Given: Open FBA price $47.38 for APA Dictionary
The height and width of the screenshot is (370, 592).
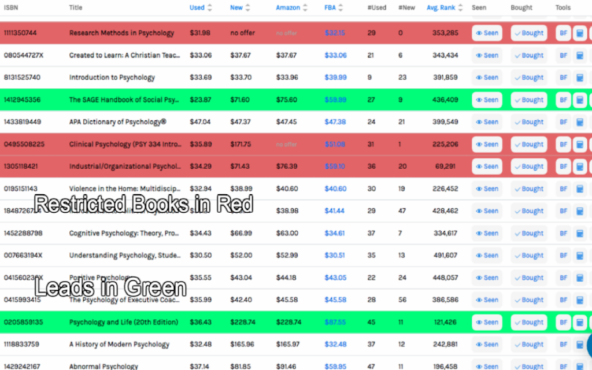Looking at the screenshot, I should pyautogui.click(x=335, y=123).
